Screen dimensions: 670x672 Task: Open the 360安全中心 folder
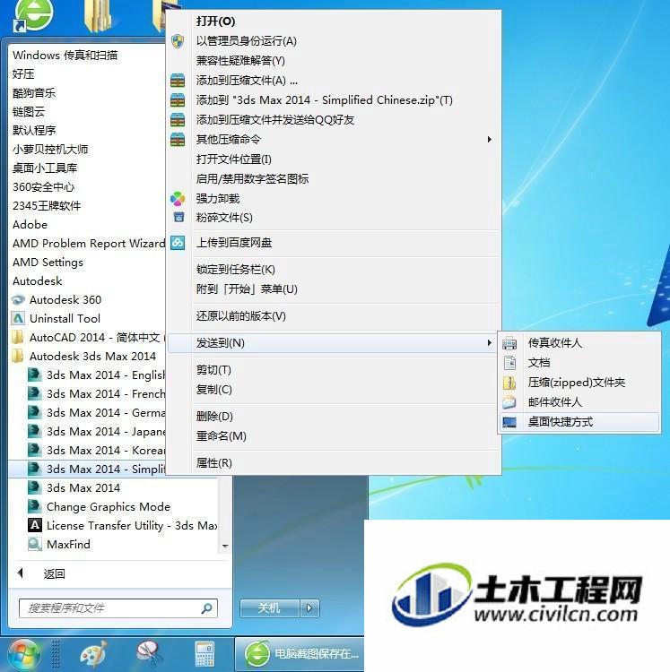pyautogui.click(x=43, y=187)
